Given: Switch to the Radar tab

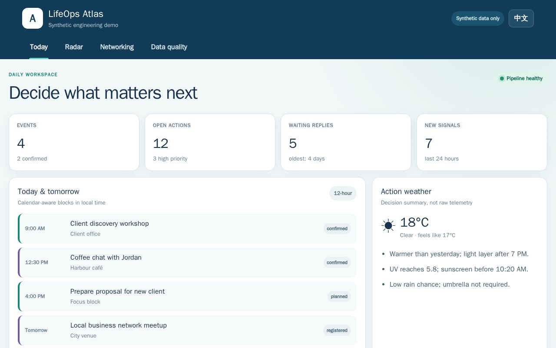Looking at the screenshot, I should tap(74, 47).
